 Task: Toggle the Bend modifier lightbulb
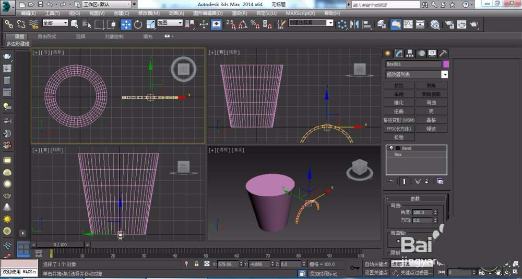coord(391,148)
